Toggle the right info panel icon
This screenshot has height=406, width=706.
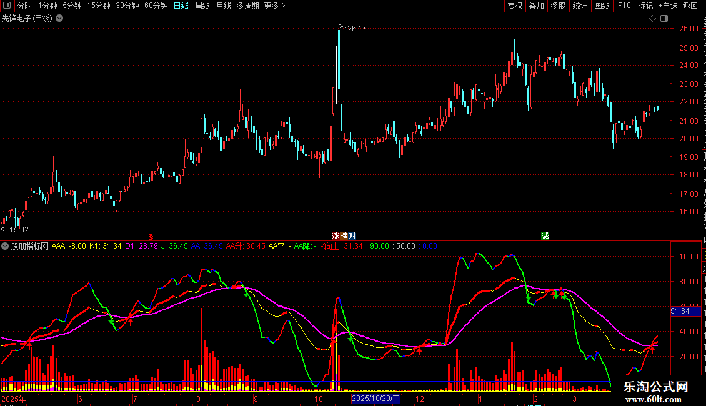(664, 19)
